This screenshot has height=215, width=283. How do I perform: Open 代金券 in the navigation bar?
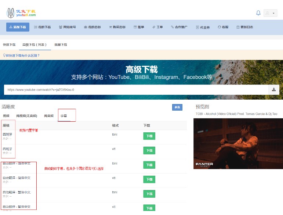tap(203, 27)
